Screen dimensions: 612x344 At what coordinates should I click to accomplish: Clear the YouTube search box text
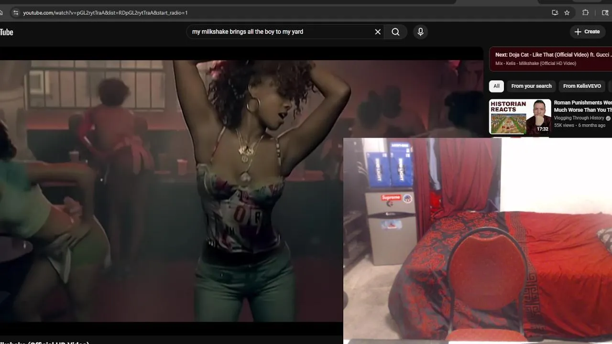pos(378,32)
